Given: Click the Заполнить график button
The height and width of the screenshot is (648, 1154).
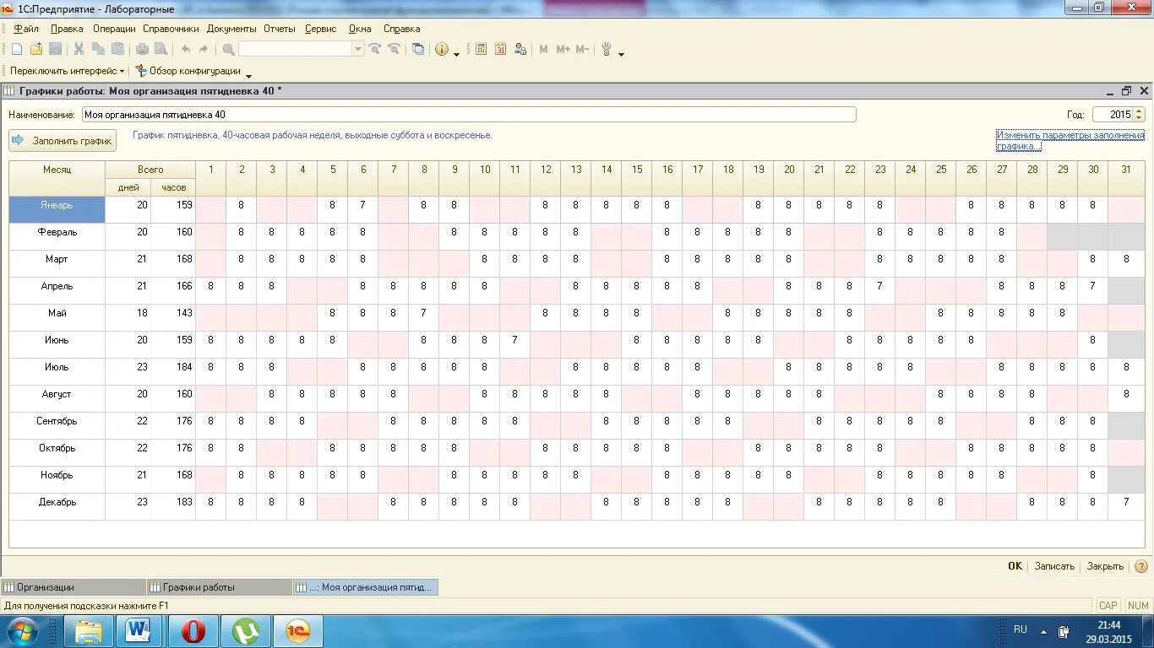Looking at the screenshot, I should (x=63, y=141).
